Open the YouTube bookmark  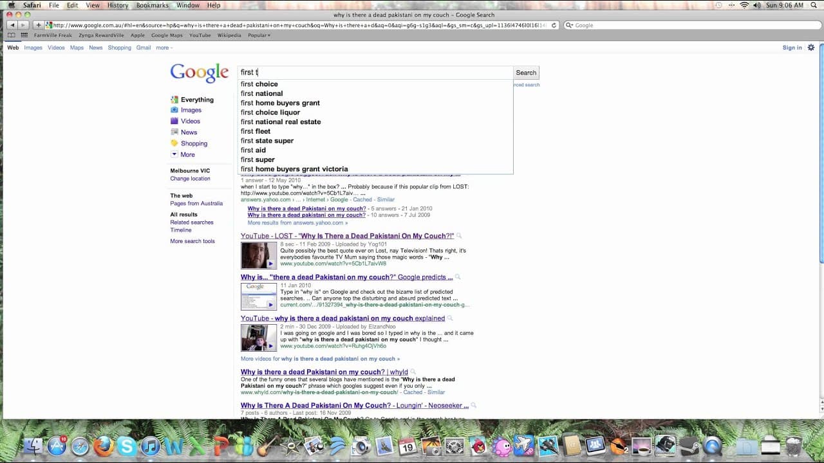200,35
